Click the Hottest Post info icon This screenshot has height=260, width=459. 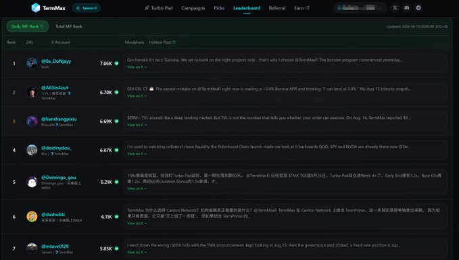click(174, 42)
